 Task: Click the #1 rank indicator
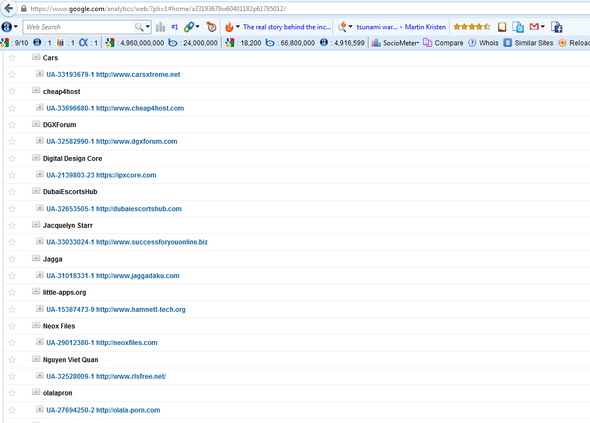pos(175,27)
